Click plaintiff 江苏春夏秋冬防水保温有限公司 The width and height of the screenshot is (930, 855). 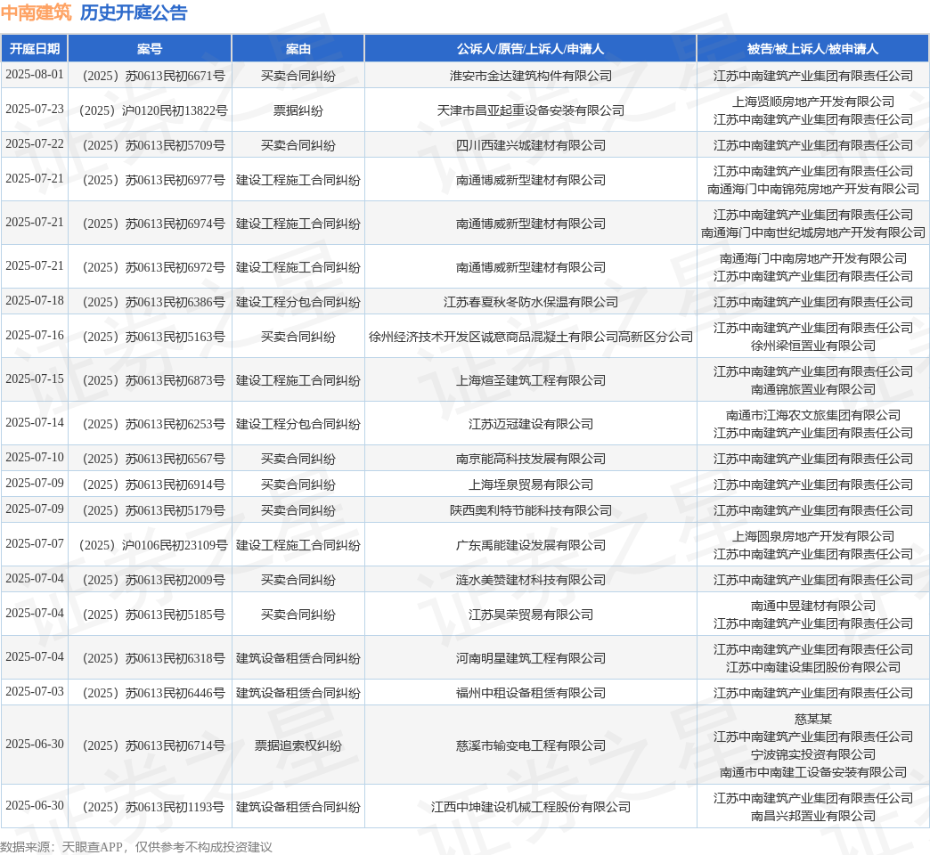coord(530,303)
